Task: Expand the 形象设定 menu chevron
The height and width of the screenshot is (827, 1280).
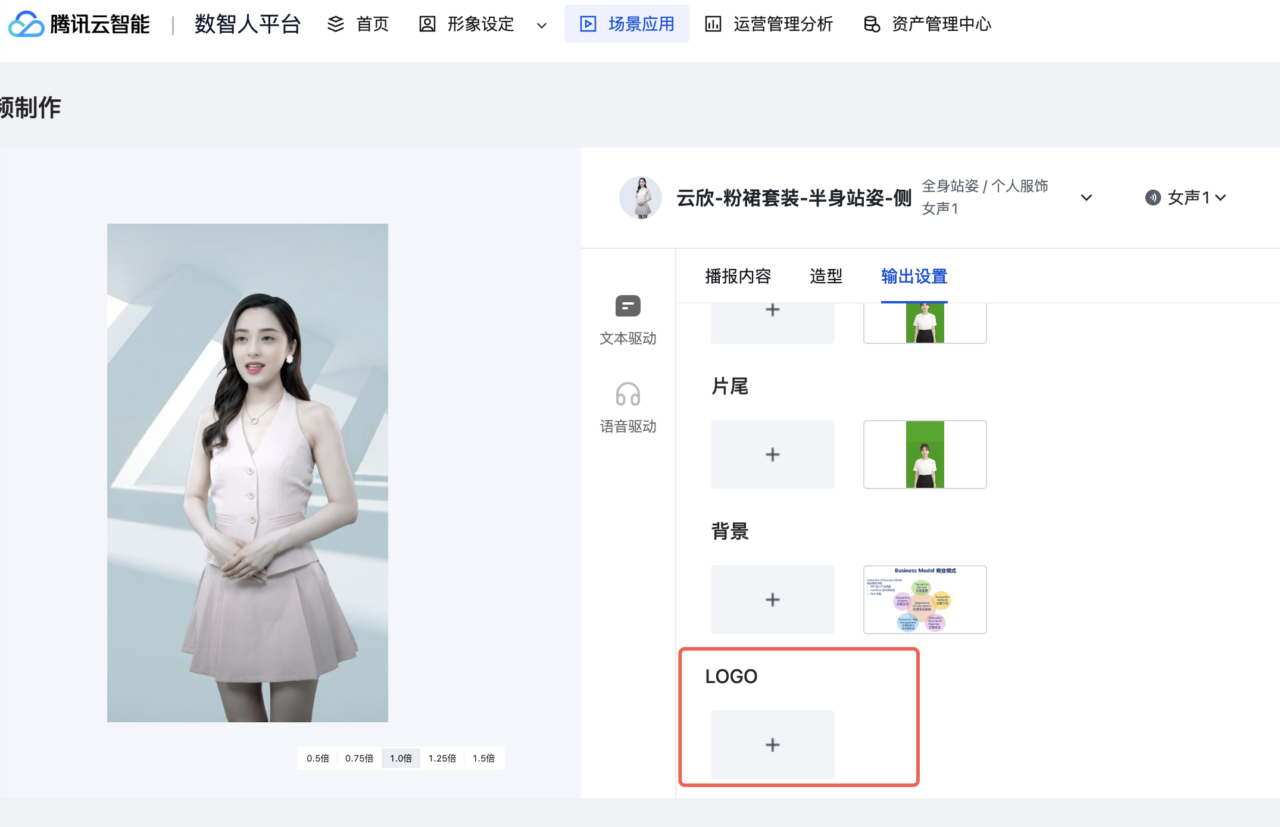Action: pyautogui.click(x=541, y=26)
